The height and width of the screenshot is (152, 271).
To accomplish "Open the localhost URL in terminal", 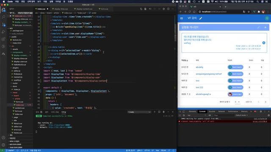I will click(59, 125).
